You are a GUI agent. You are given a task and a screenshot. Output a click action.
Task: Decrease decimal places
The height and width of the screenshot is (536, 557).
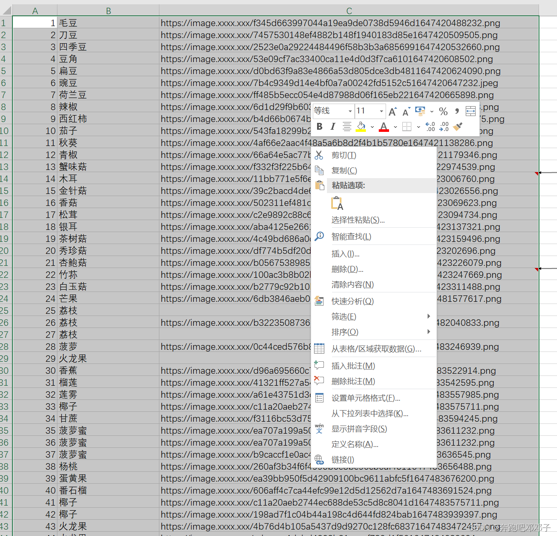click(x=444, y=126)
